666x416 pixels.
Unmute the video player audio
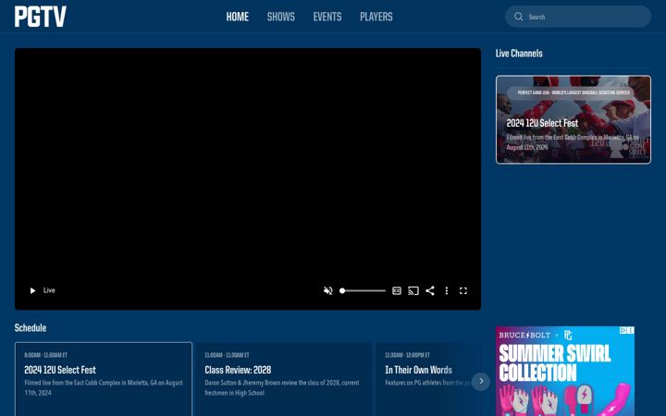click(x=327, y=291)
